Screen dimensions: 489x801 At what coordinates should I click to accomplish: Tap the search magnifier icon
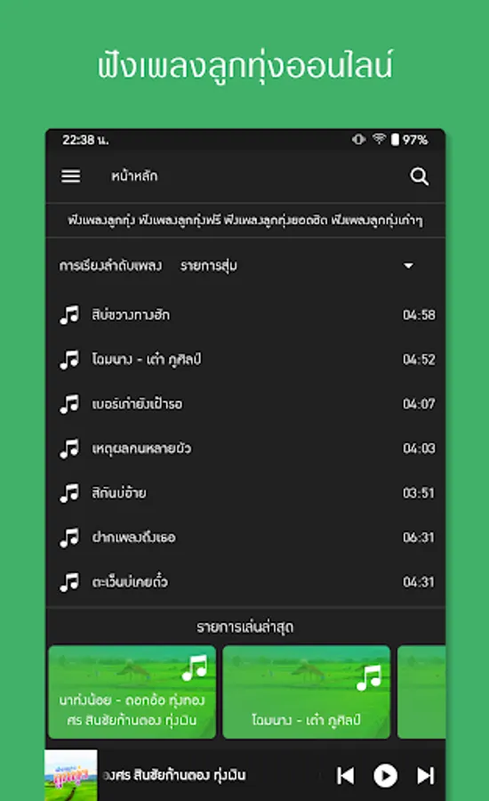(419, 177)
